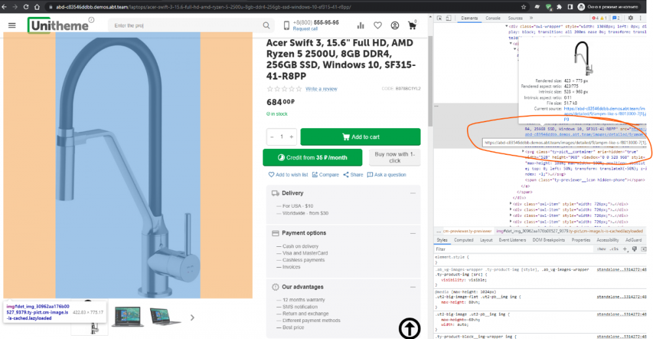The width and height of the screenshot is (653, 339).
Task: Click the account profile icon in header
Action: pos(395,25)
